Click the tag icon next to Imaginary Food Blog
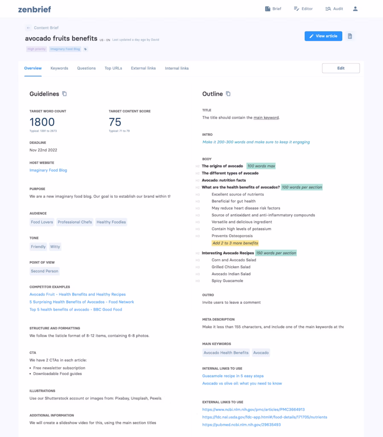383x437 pixels. pos(85,49)
